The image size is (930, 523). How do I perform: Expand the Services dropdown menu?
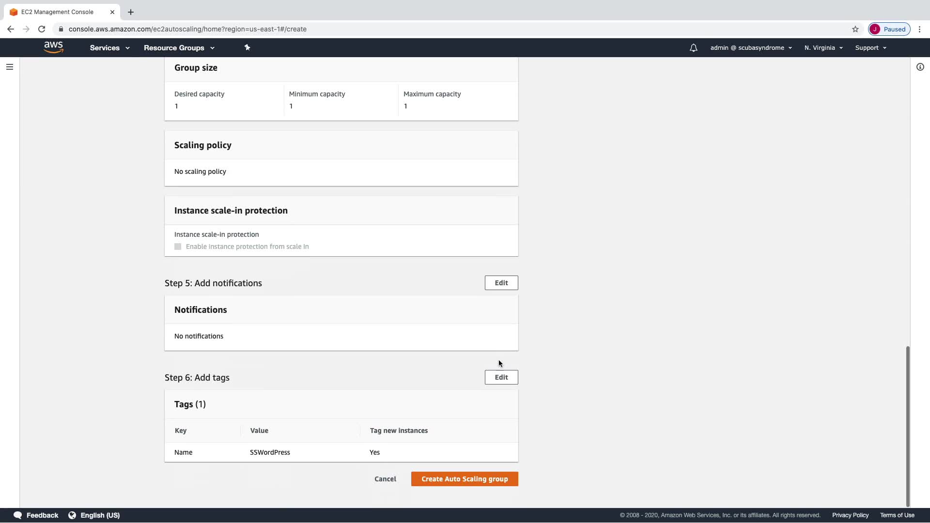tap(109, 48)
